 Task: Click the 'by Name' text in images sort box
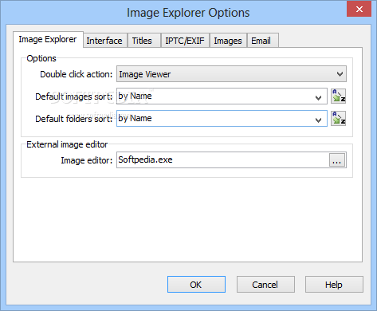pyautogui.click(x=135, y=96)
